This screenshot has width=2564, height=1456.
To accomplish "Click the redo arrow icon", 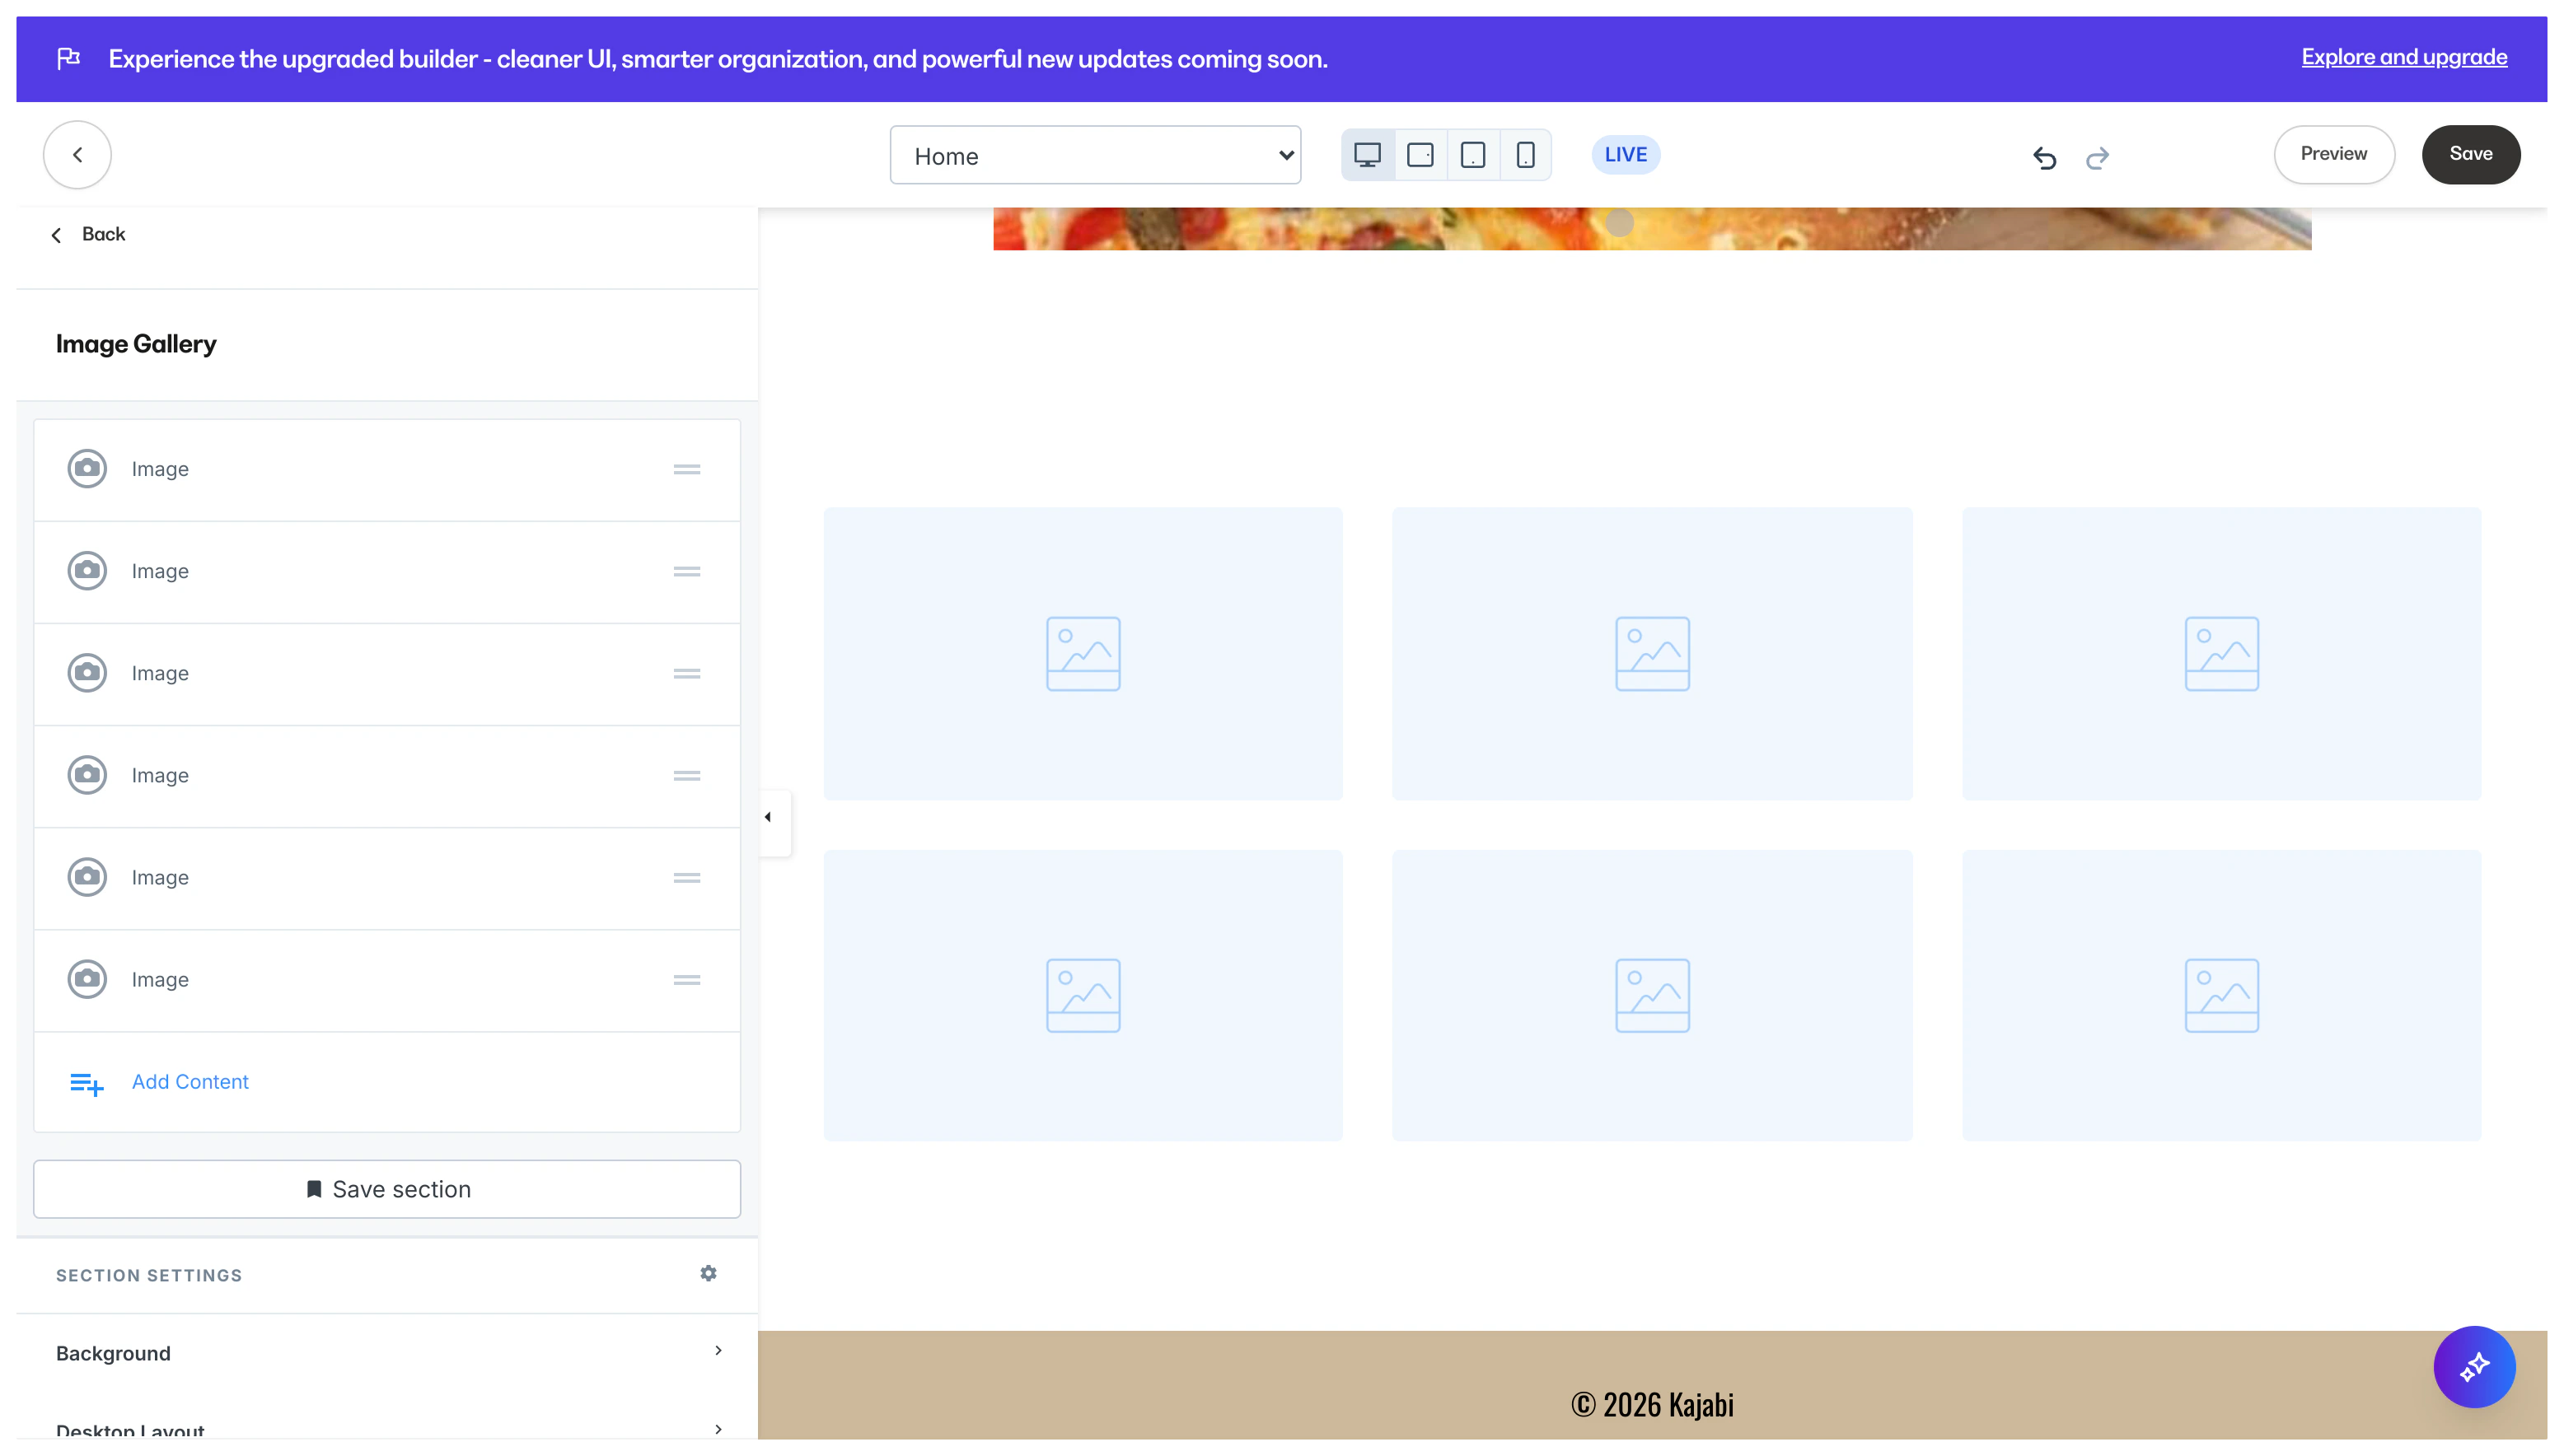I will [2097, 157].
